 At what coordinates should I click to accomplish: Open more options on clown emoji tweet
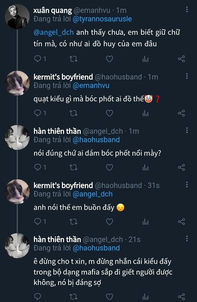[x=187, y=76]
